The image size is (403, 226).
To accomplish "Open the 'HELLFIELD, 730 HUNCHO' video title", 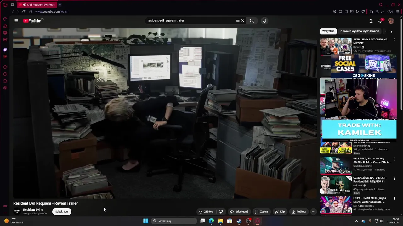I will point(372,160).
